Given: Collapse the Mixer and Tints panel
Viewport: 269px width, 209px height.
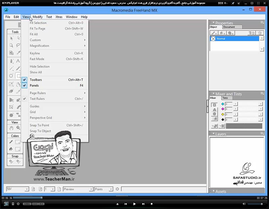Looking at the screenshot, I should click(214, 94).
